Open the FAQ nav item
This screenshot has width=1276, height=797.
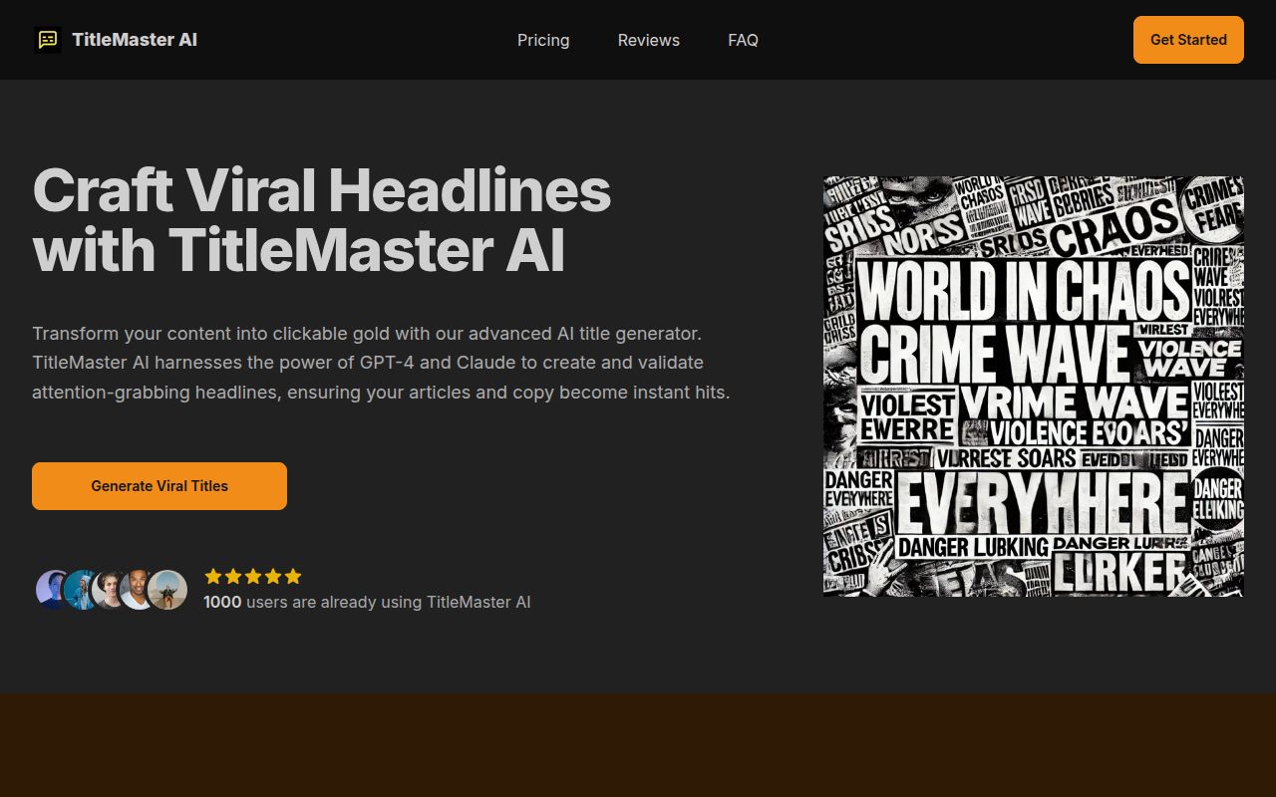(x=743, y=40)
